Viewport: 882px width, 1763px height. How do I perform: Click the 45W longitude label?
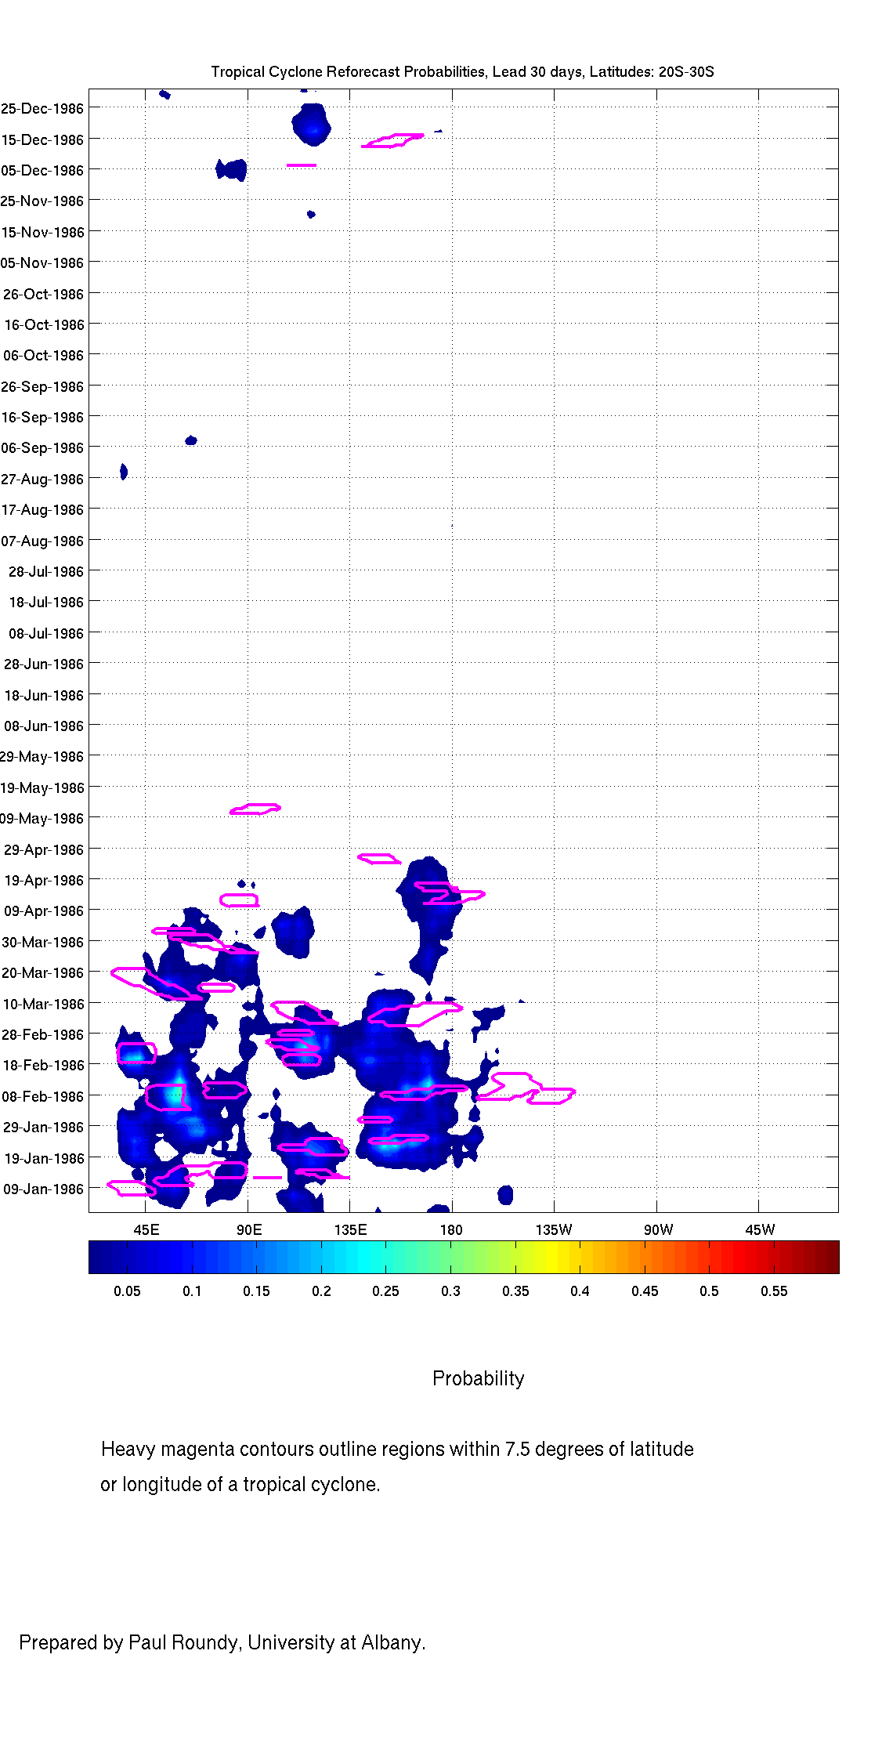pos(760,1230)
